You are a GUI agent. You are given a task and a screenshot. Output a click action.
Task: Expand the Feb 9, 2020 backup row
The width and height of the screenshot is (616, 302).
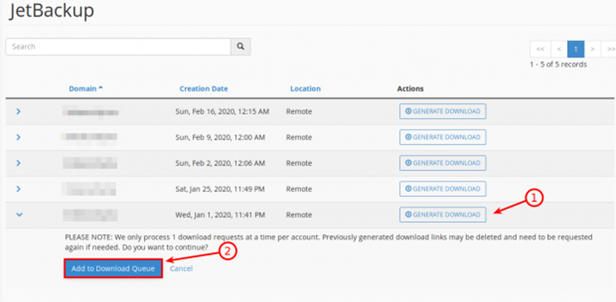pyautogui.click(x=18, y=137)
